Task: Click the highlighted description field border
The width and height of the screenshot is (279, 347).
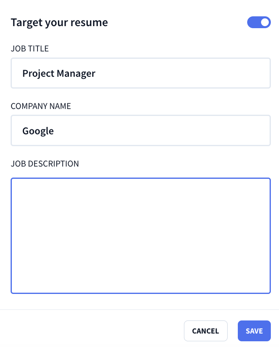Action: point(141,178)
